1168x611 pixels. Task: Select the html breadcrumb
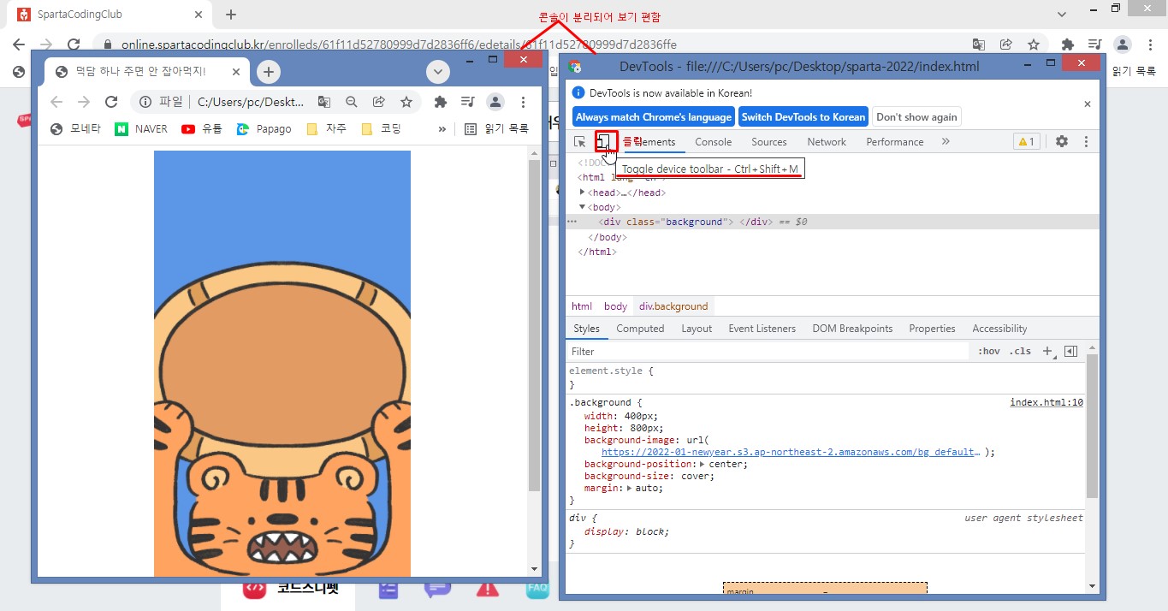click(x=582, y=306)
